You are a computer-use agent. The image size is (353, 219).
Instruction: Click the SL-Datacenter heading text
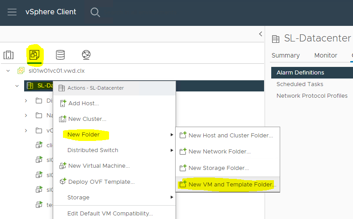click(317, 38)
